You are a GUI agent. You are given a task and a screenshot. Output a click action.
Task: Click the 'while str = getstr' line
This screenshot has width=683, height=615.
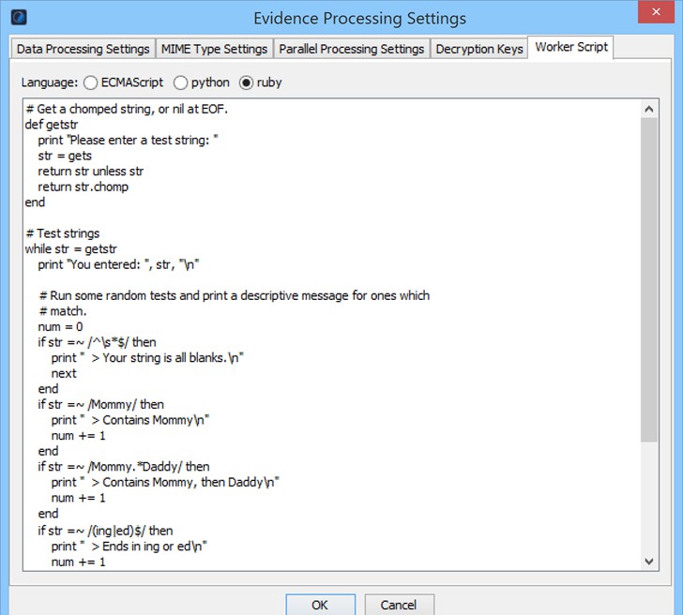point(71,249)
